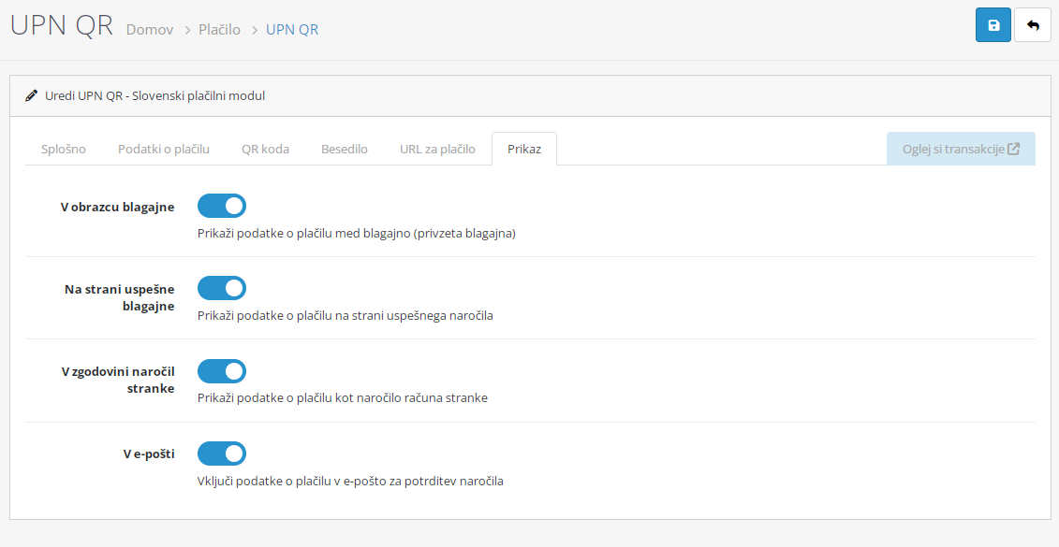
Task: Toggle Na strani uspešne blagajne off
Action: [222, 288]
